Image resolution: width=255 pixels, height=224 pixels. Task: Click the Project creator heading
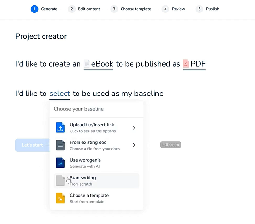41,36
